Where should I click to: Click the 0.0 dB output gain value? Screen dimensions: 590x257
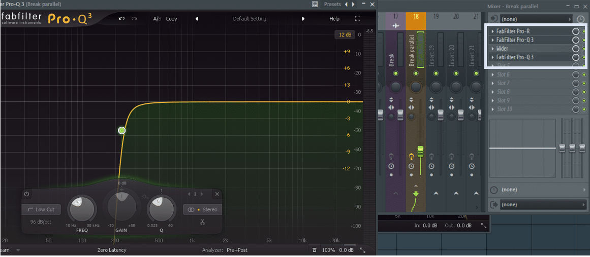point(346,250)
